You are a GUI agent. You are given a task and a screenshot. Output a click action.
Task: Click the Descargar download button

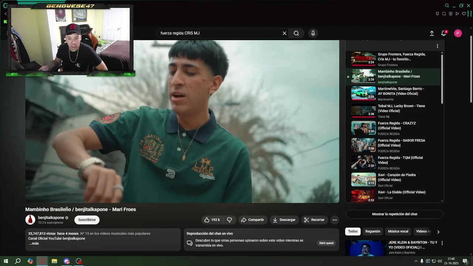284,220
